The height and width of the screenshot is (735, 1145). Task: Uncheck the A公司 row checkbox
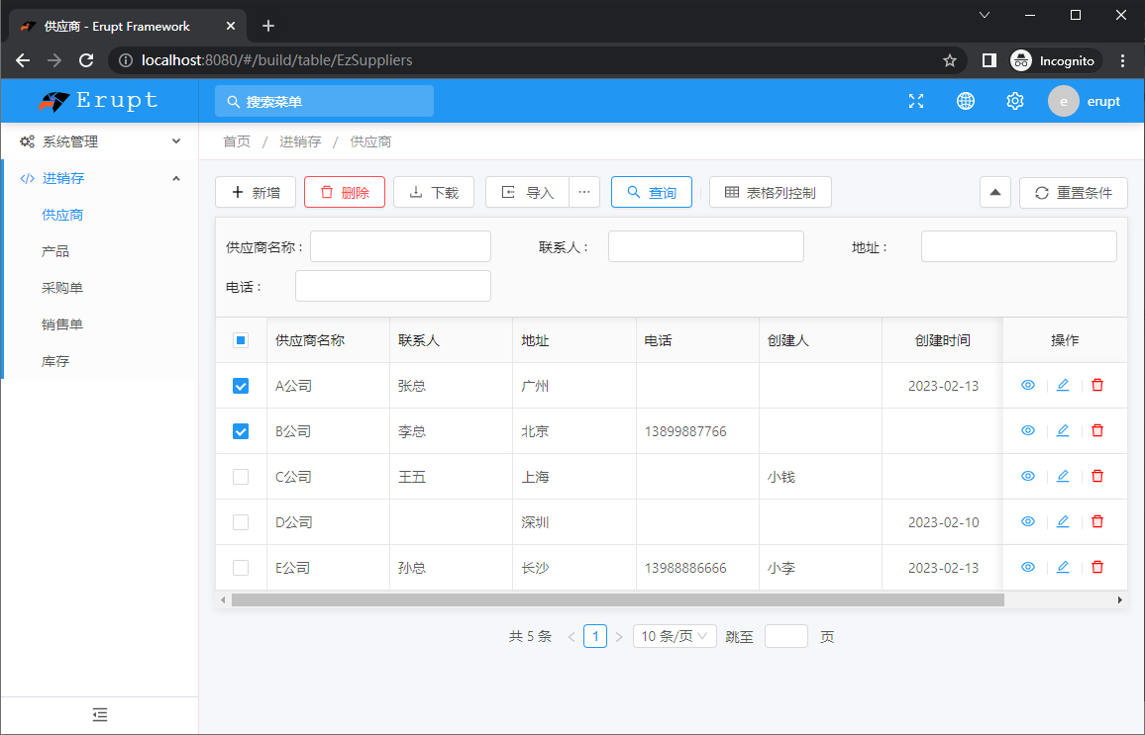[241, 386]
